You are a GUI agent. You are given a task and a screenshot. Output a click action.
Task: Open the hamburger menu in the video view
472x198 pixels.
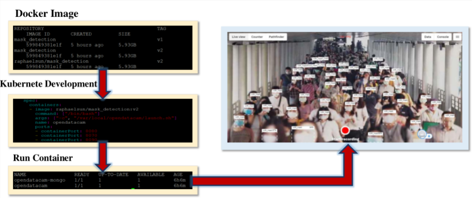point(457,37)
